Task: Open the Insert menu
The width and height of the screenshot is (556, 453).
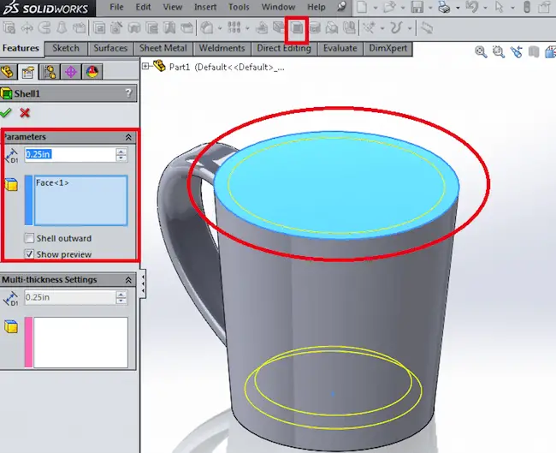Action: (x=205, y=7)
